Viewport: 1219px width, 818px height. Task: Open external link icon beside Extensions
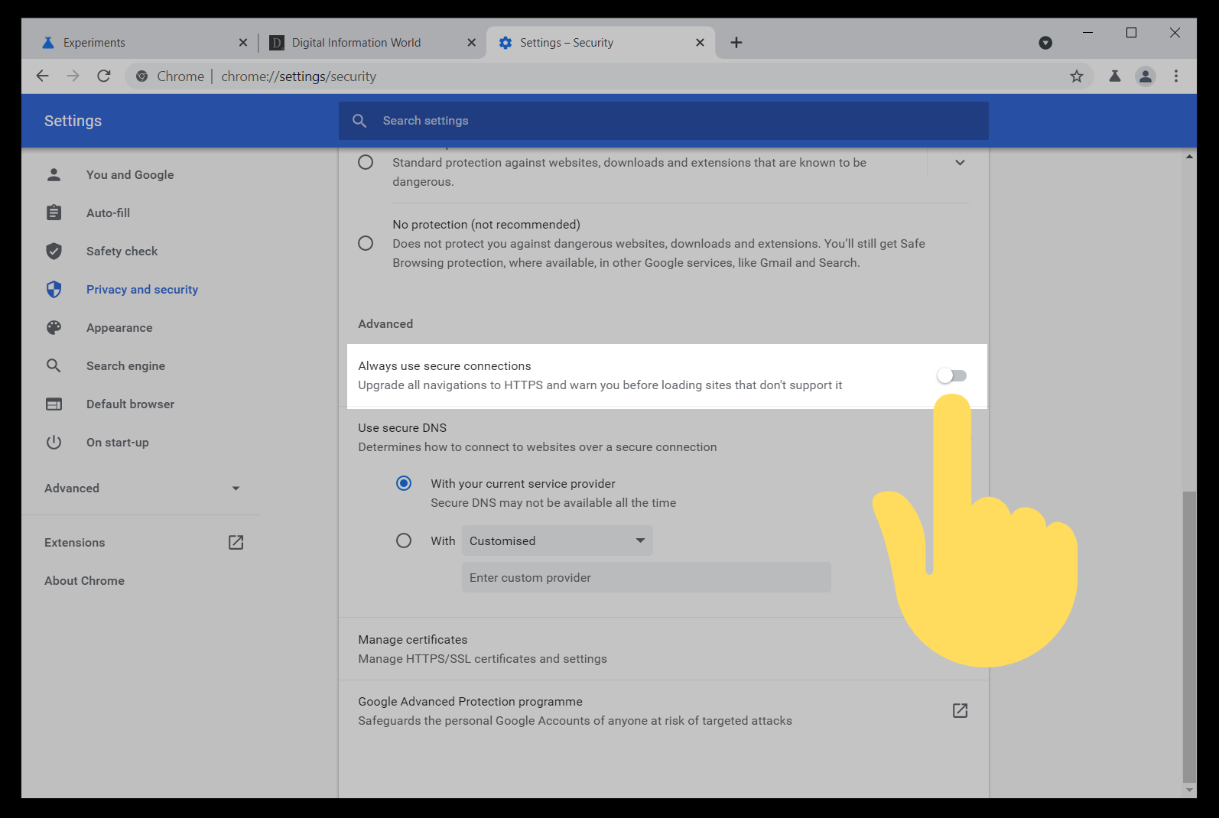pos(236,542)
